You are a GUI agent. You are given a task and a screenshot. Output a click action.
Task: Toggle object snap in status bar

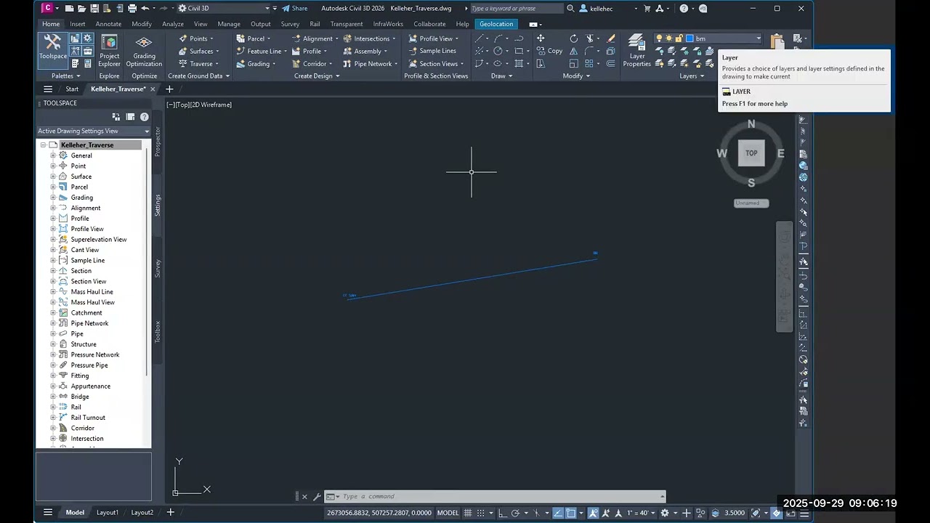tap(571, 513)
